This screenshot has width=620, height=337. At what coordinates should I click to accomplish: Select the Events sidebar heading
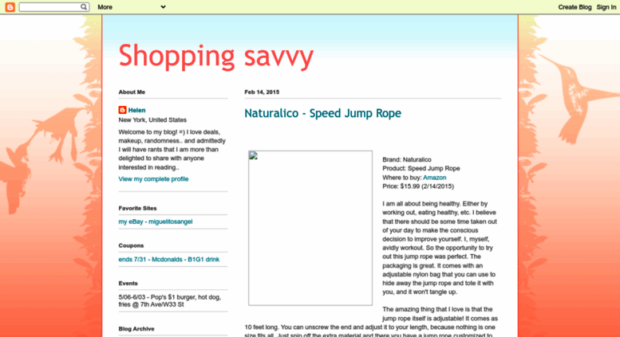coord(128,284)
